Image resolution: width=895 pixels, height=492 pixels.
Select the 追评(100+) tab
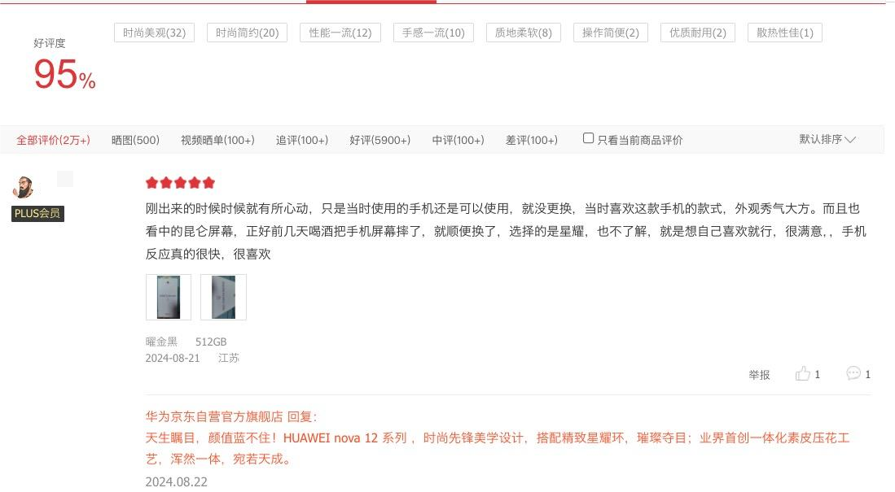[x=302, y=140]
